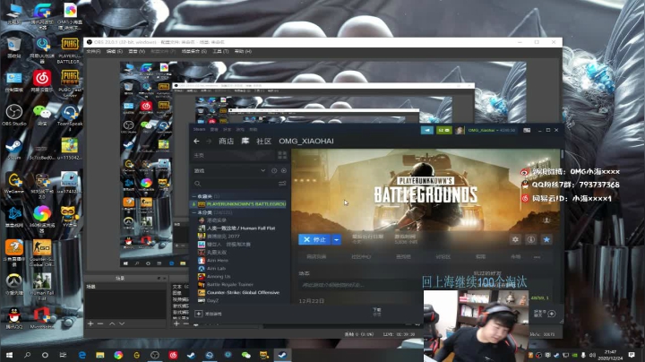Open the PUBG game settings gear
This screenshot has width=645, height=362.
pos(515,239)
